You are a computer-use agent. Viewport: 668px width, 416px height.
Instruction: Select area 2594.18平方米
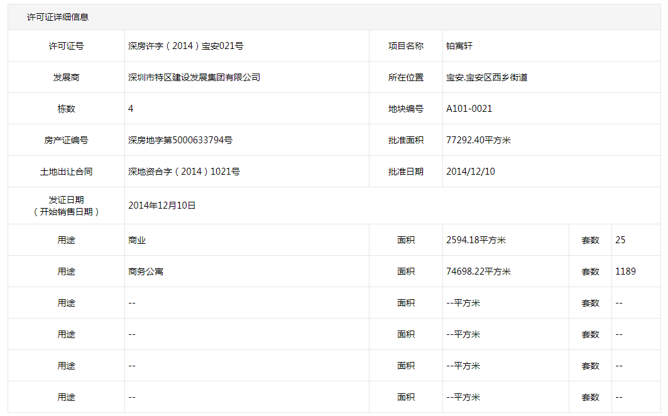(476, 241)
